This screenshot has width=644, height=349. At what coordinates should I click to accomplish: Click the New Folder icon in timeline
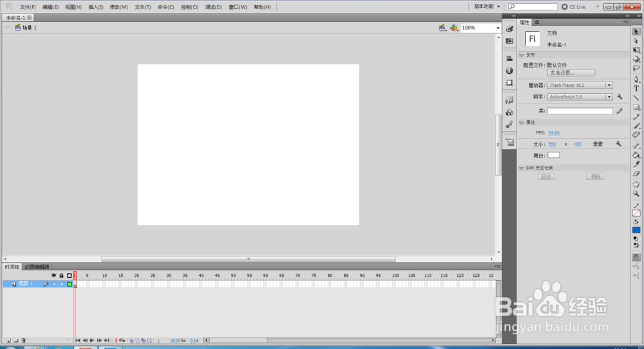pyautogui.click(x=16, y=341)
